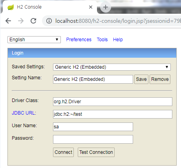Close the H2 Console tab

(x=91, y=7)
